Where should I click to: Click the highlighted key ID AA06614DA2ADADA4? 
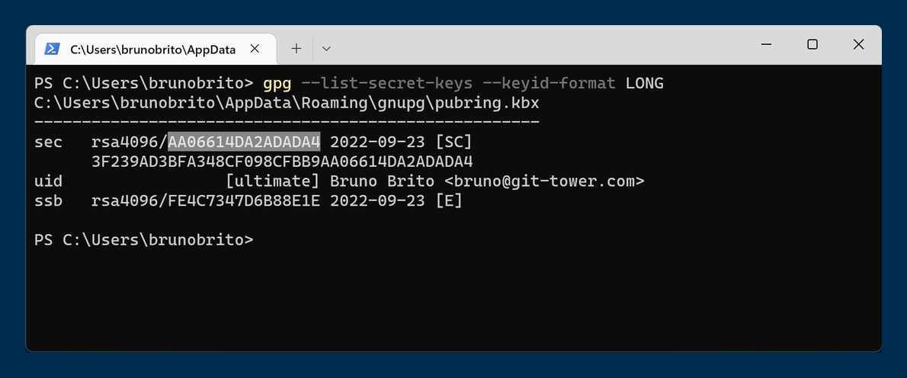pos(244,142)
